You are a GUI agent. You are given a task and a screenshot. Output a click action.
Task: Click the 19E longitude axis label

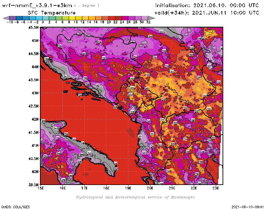click(x=128, y=188)
